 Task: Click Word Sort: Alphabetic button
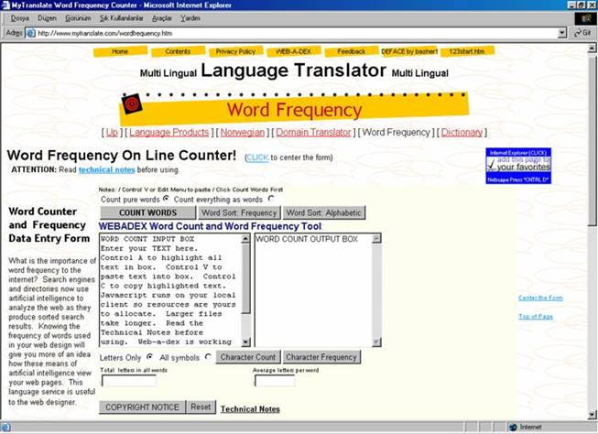click(x=324, y=212)
